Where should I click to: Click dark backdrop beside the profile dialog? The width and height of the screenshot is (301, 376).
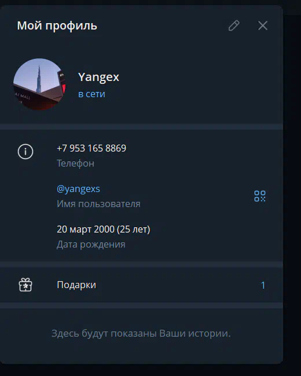click(x=292, y=192)
